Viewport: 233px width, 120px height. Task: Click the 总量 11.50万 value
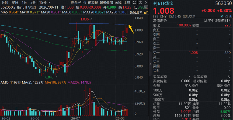point(185,104)
